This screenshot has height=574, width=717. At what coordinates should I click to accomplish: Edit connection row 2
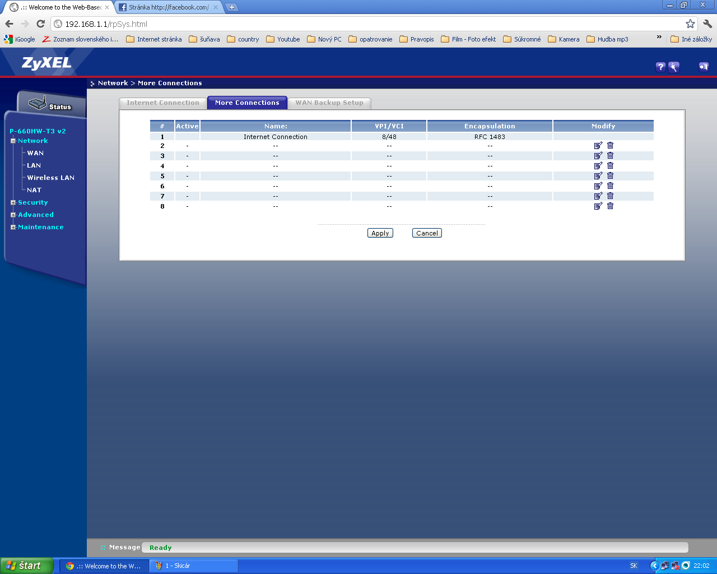(x=598, y=146)
